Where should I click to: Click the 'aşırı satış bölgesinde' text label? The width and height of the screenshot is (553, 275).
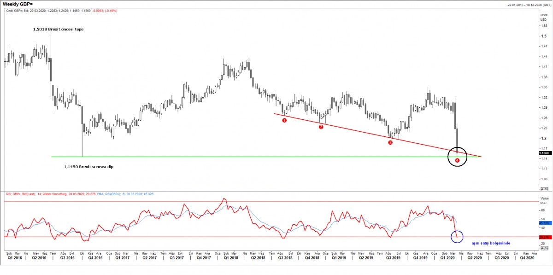coord(491,243)
